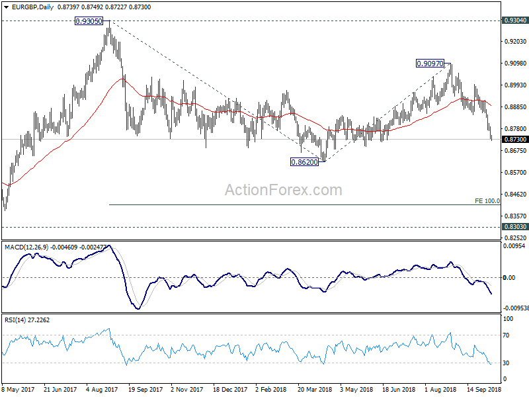Click the current price 0.87300 axis tag
This screenshot has height=397, width=529.
click(x=515, y=140)
